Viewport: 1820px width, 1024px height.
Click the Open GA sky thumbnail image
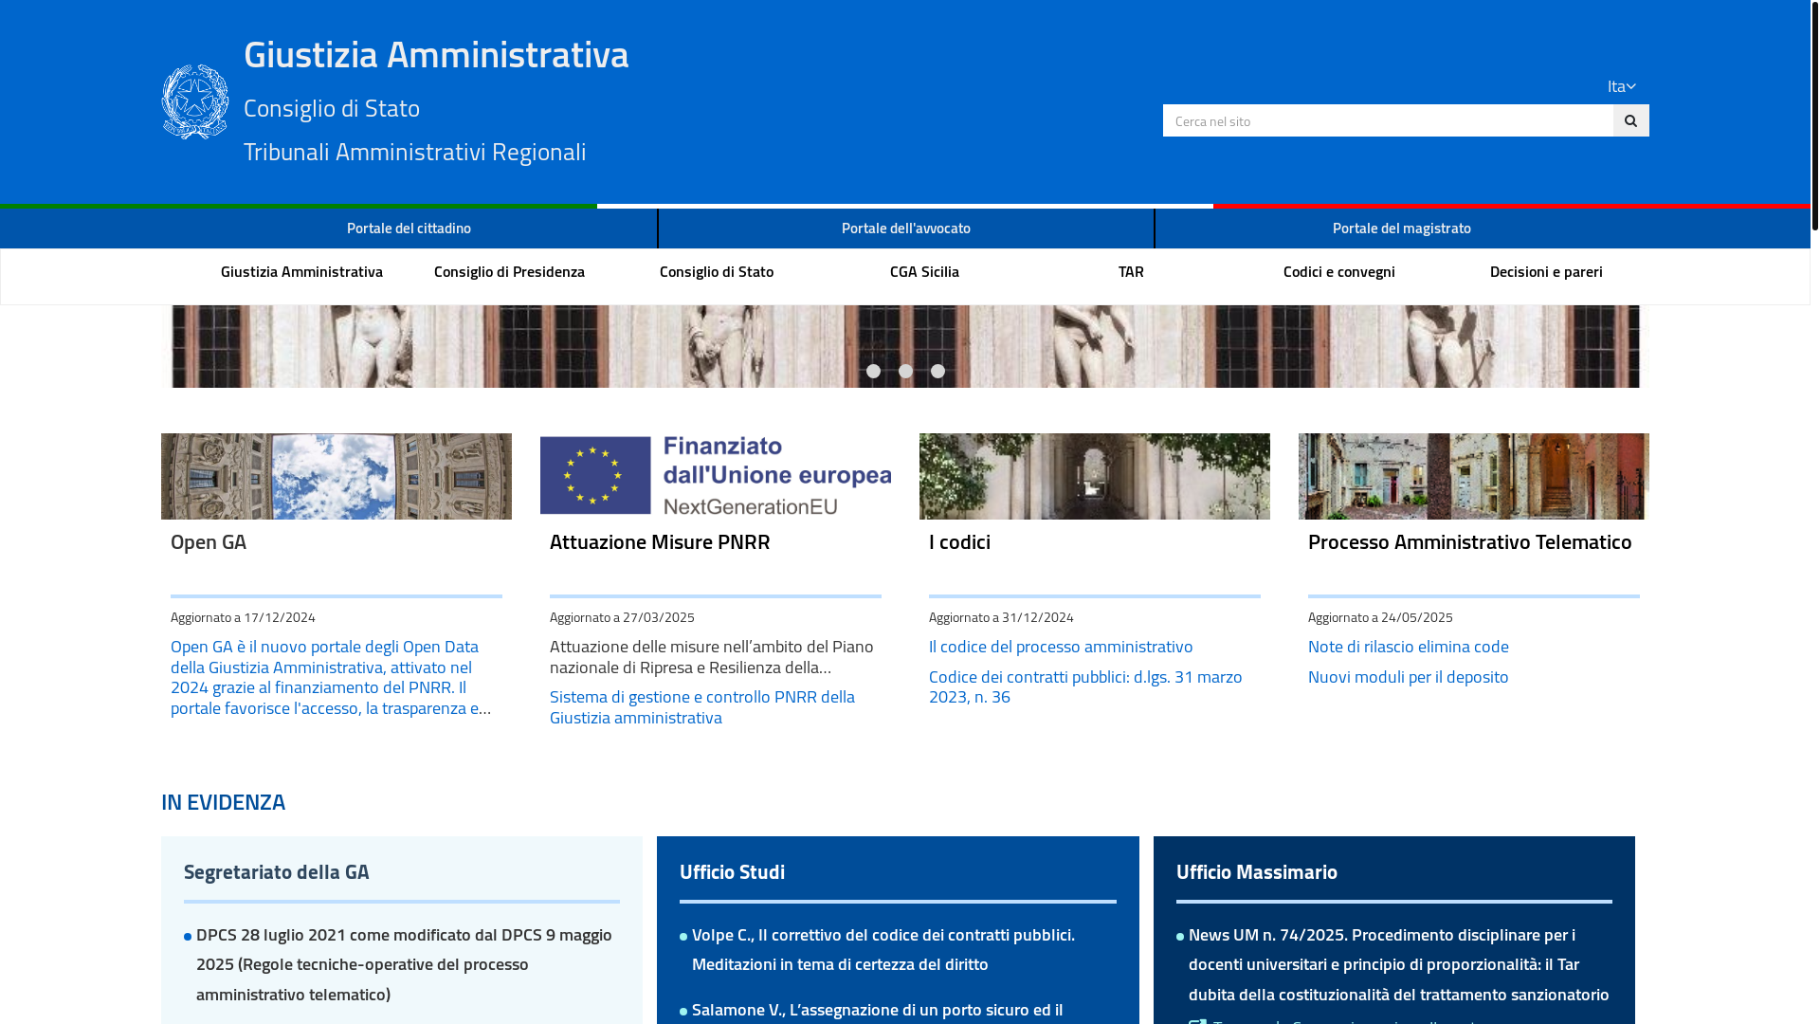tap(337, 476)
